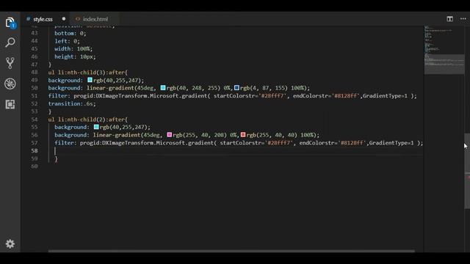Open the Debug panel
Image resolution: width=470 pixels, height=264 pixels.
pyautogui.click(x=10, y=84)
